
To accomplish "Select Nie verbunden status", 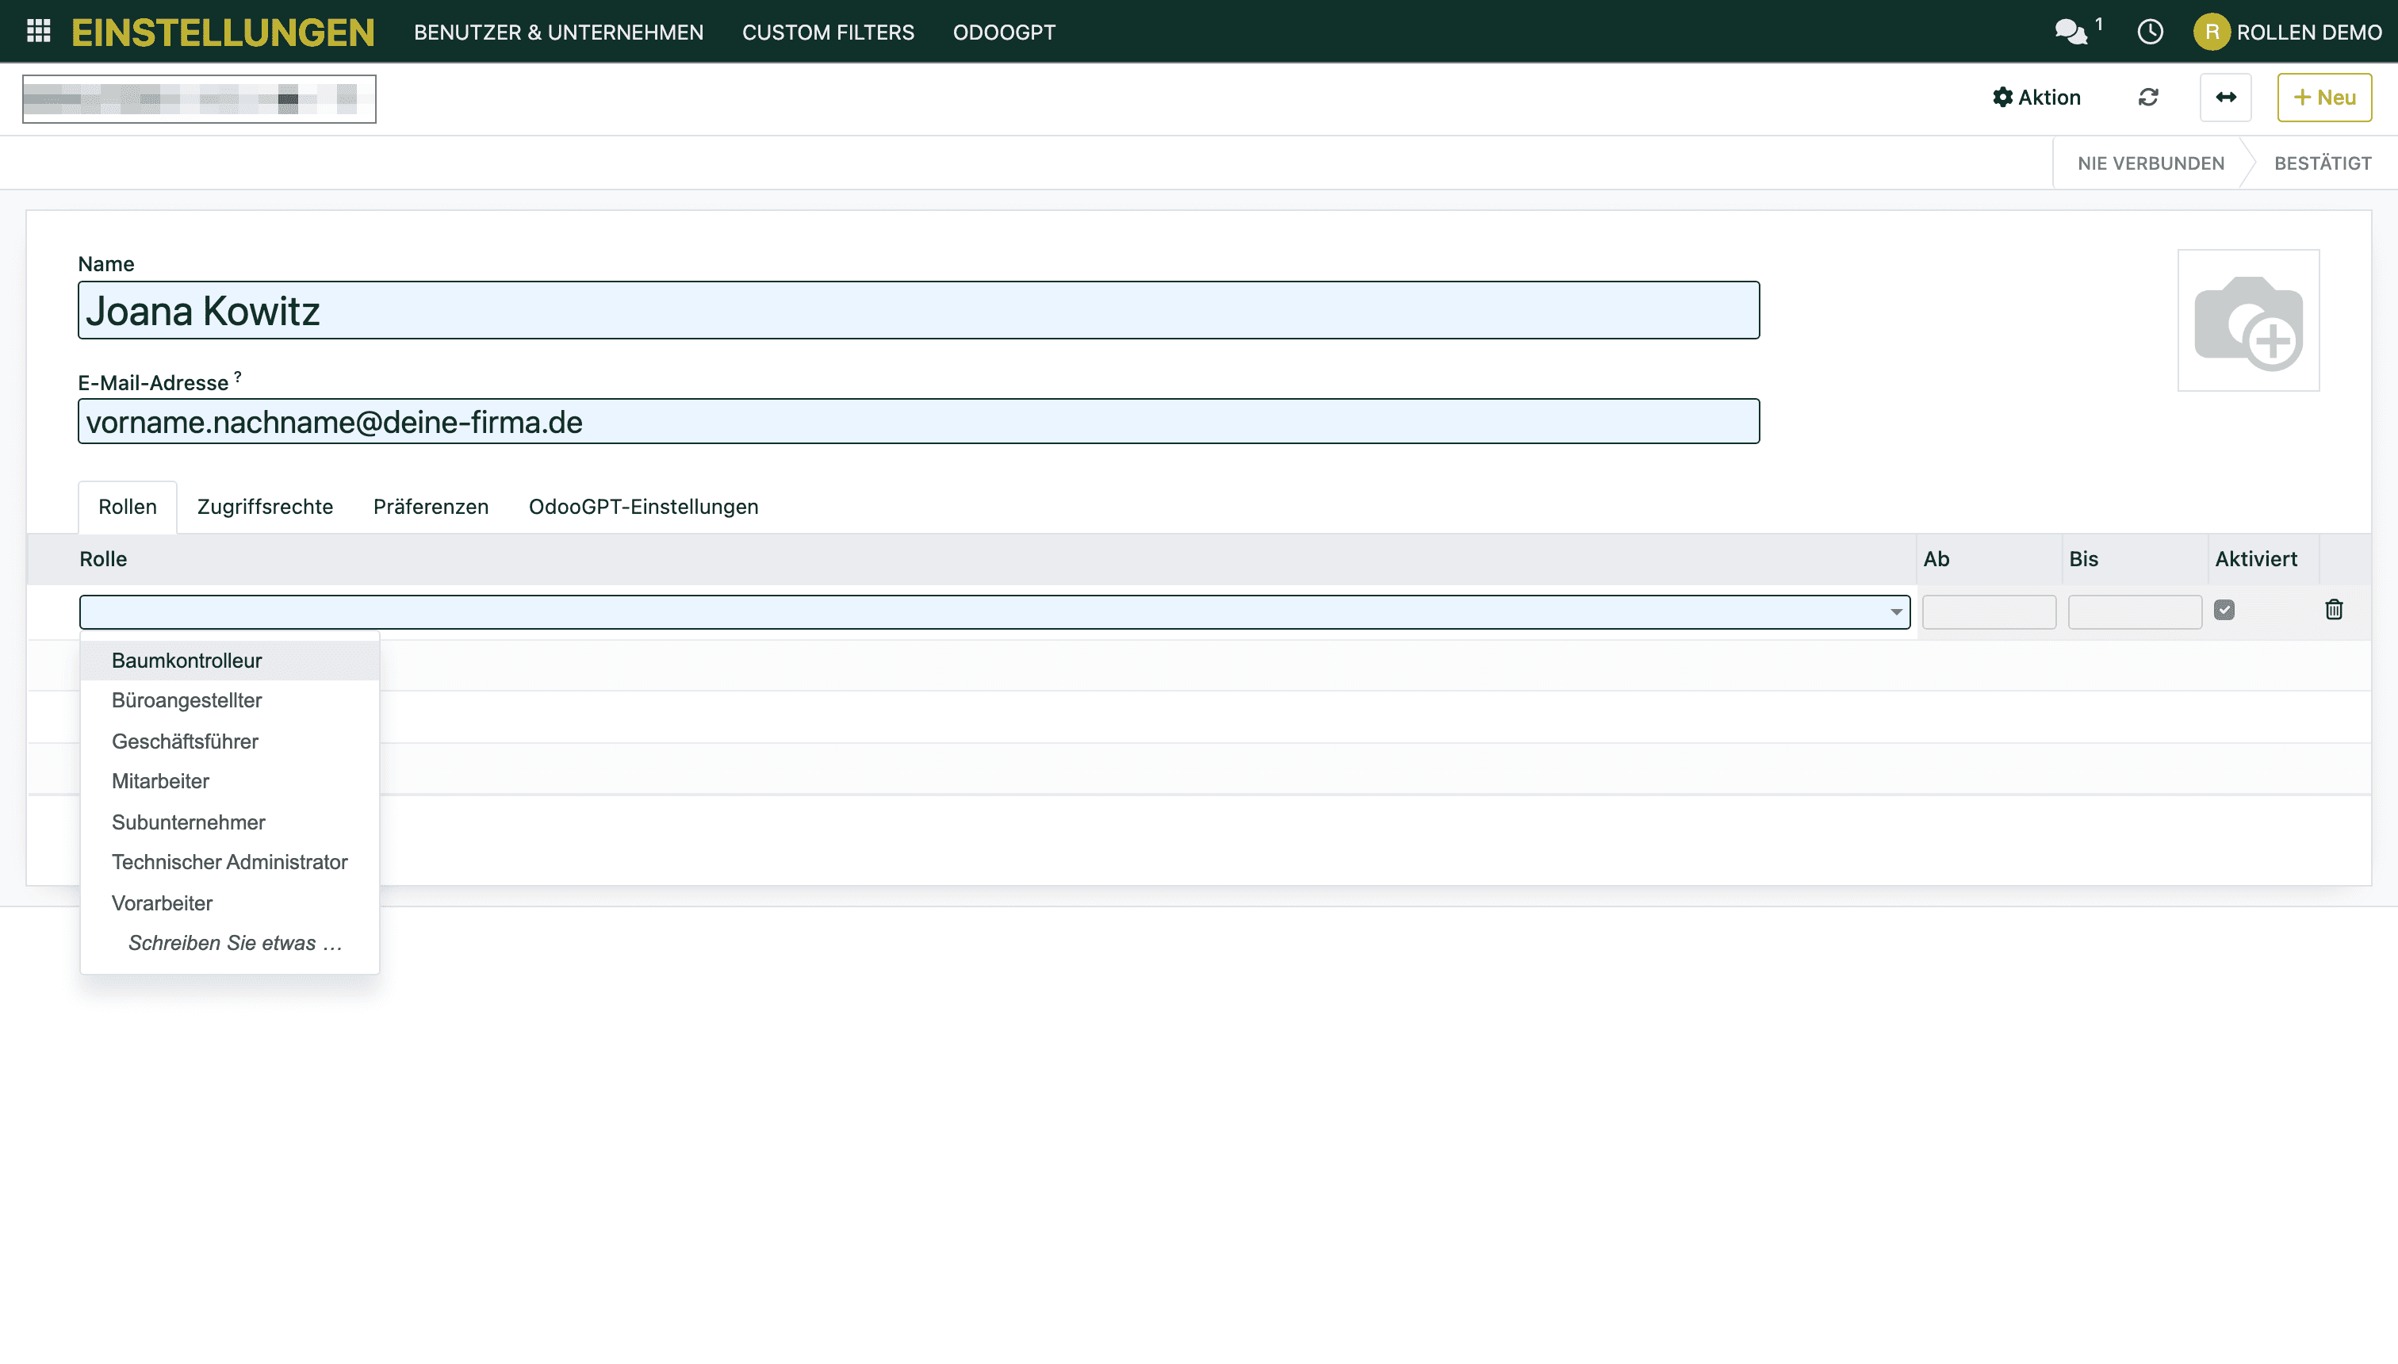I will pyautogui.click(x=2151, y=163).
